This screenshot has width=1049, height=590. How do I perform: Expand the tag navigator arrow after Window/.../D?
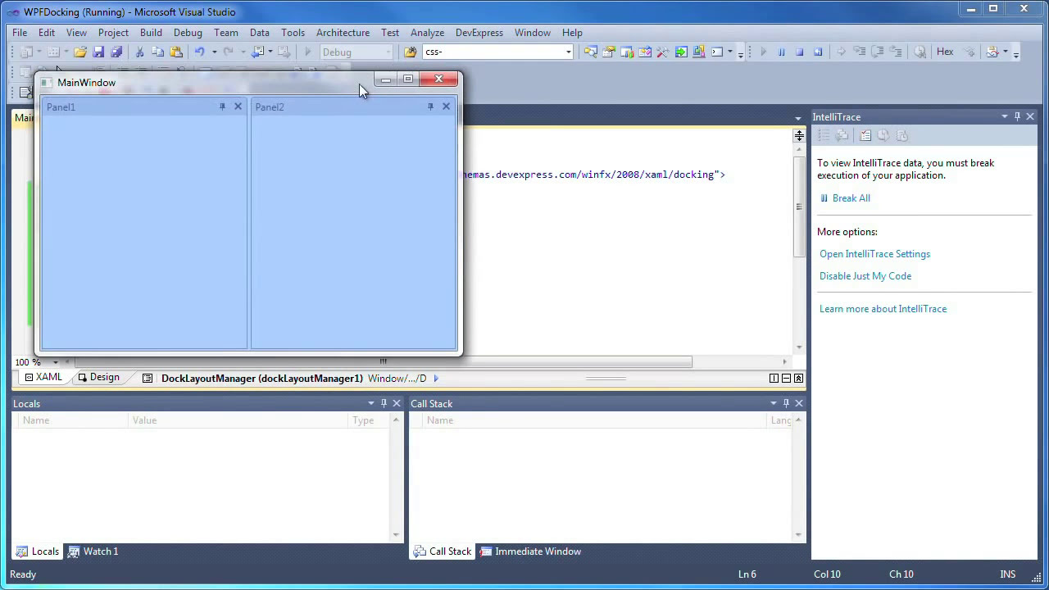[436, 378]
